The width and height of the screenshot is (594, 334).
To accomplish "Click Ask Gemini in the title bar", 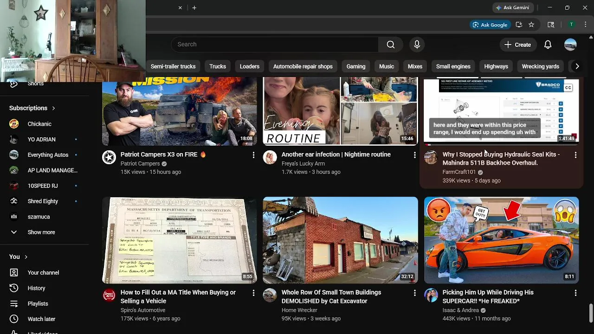I will pyautogui.click(x=513, y=7).
